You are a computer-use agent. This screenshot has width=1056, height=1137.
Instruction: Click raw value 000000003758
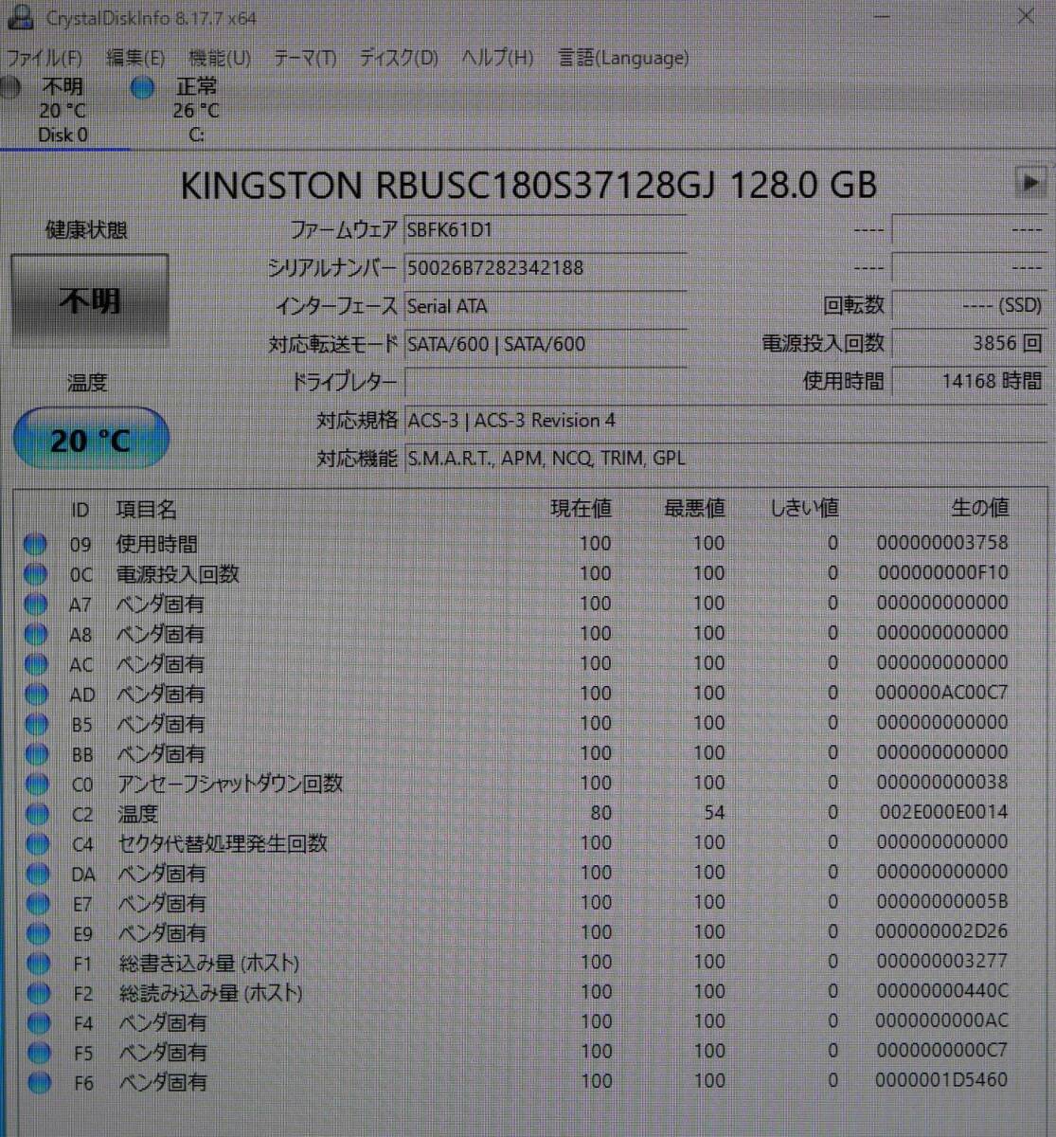(x=942, y=543)
